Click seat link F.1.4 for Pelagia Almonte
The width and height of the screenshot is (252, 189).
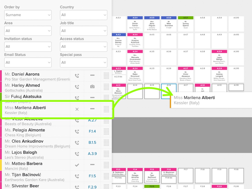pyautogui.click(x=92, y=131)
